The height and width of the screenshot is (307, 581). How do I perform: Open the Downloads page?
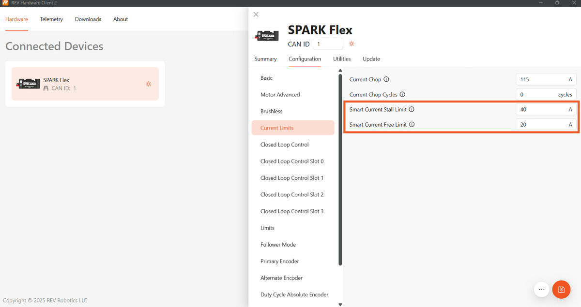coord(88,19)
